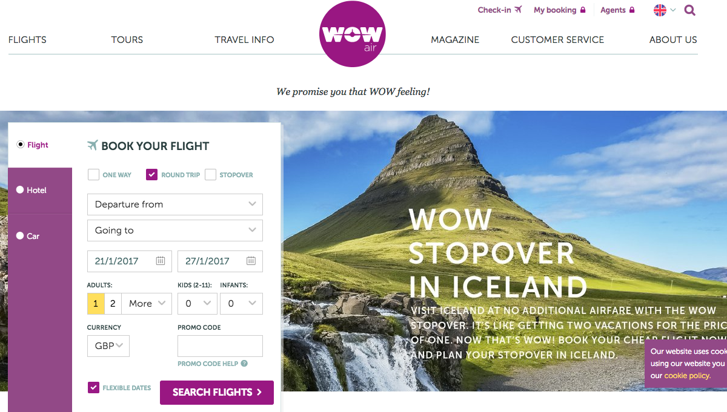727x412 pixels.
Task: Click the WOW air logo
Action: [x=352, y=34]
